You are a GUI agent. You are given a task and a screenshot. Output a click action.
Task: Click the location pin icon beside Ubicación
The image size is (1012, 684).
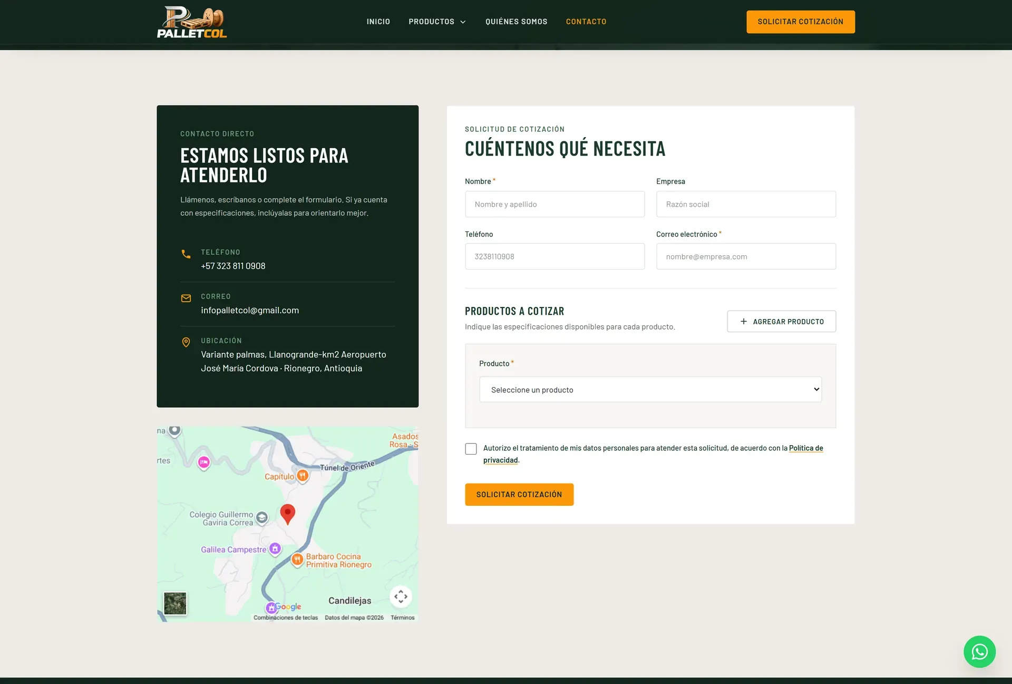pos(186,342)
